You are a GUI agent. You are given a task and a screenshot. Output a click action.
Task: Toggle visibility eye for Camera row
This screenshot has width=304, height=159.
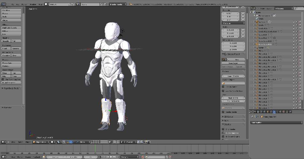point(293,22)
